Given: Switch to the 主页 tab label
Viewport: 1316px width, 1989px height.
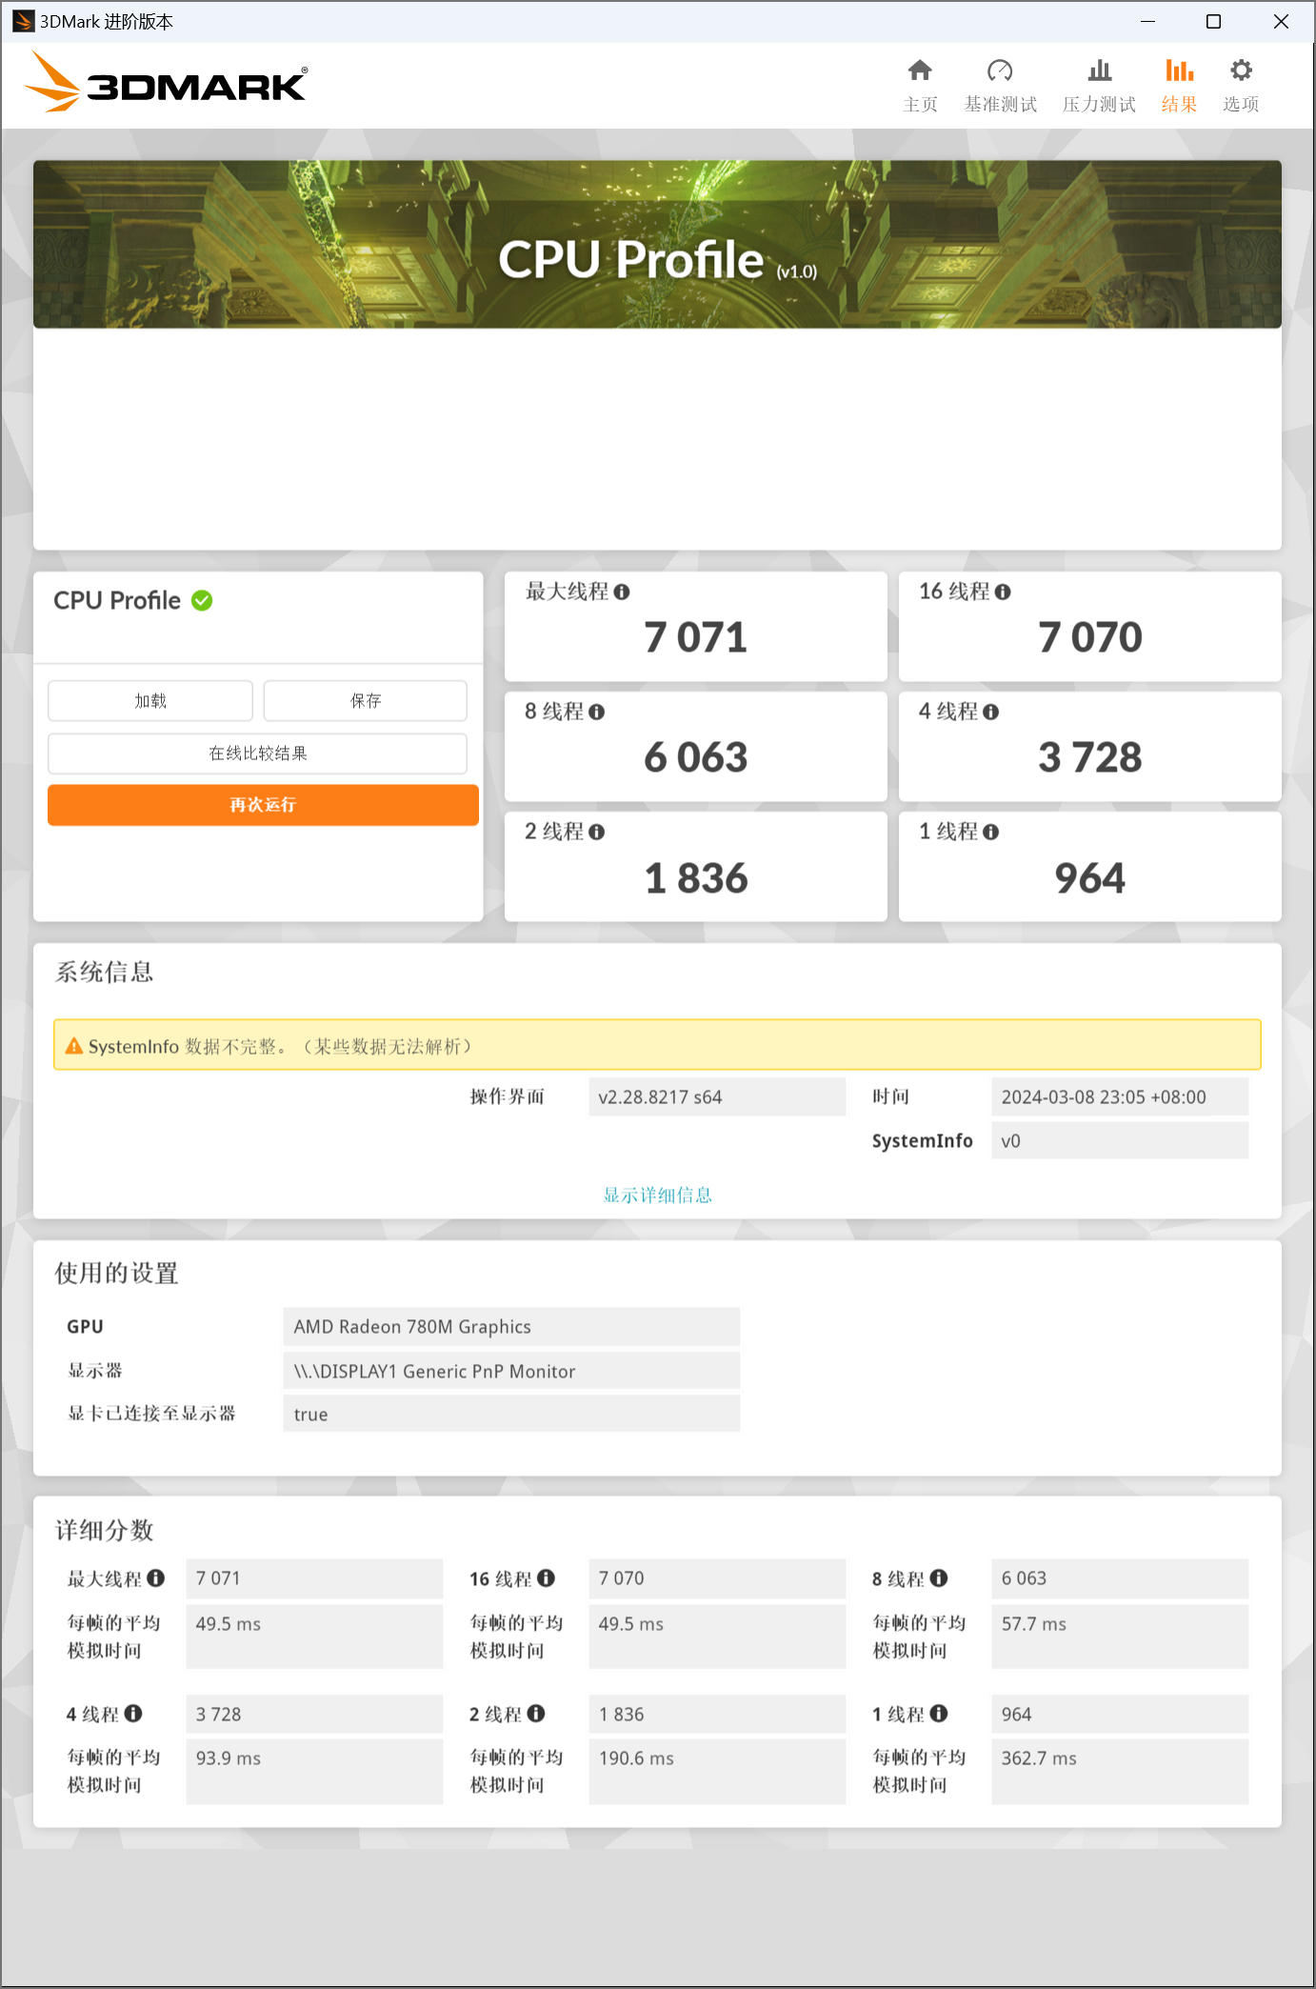Looking at the screenshot, I should pos(920,105).
